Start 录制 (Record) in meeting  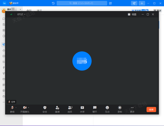[x=120, y=108]
